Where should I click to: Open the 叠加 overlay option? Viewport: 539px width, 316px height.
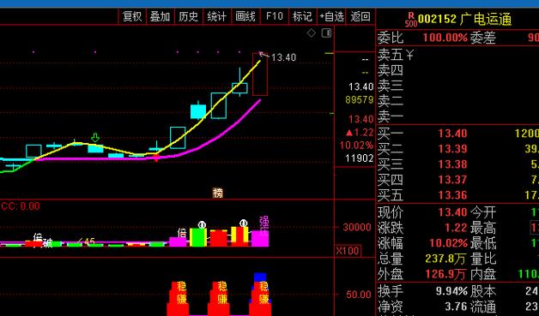point(160,16)
